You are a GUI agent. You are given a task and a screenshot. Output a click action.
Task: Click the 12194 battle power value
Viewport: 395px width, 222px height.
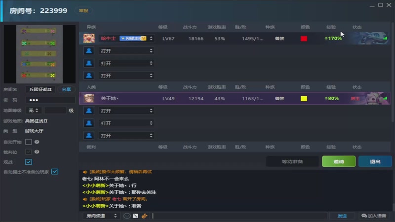(196, 98)
